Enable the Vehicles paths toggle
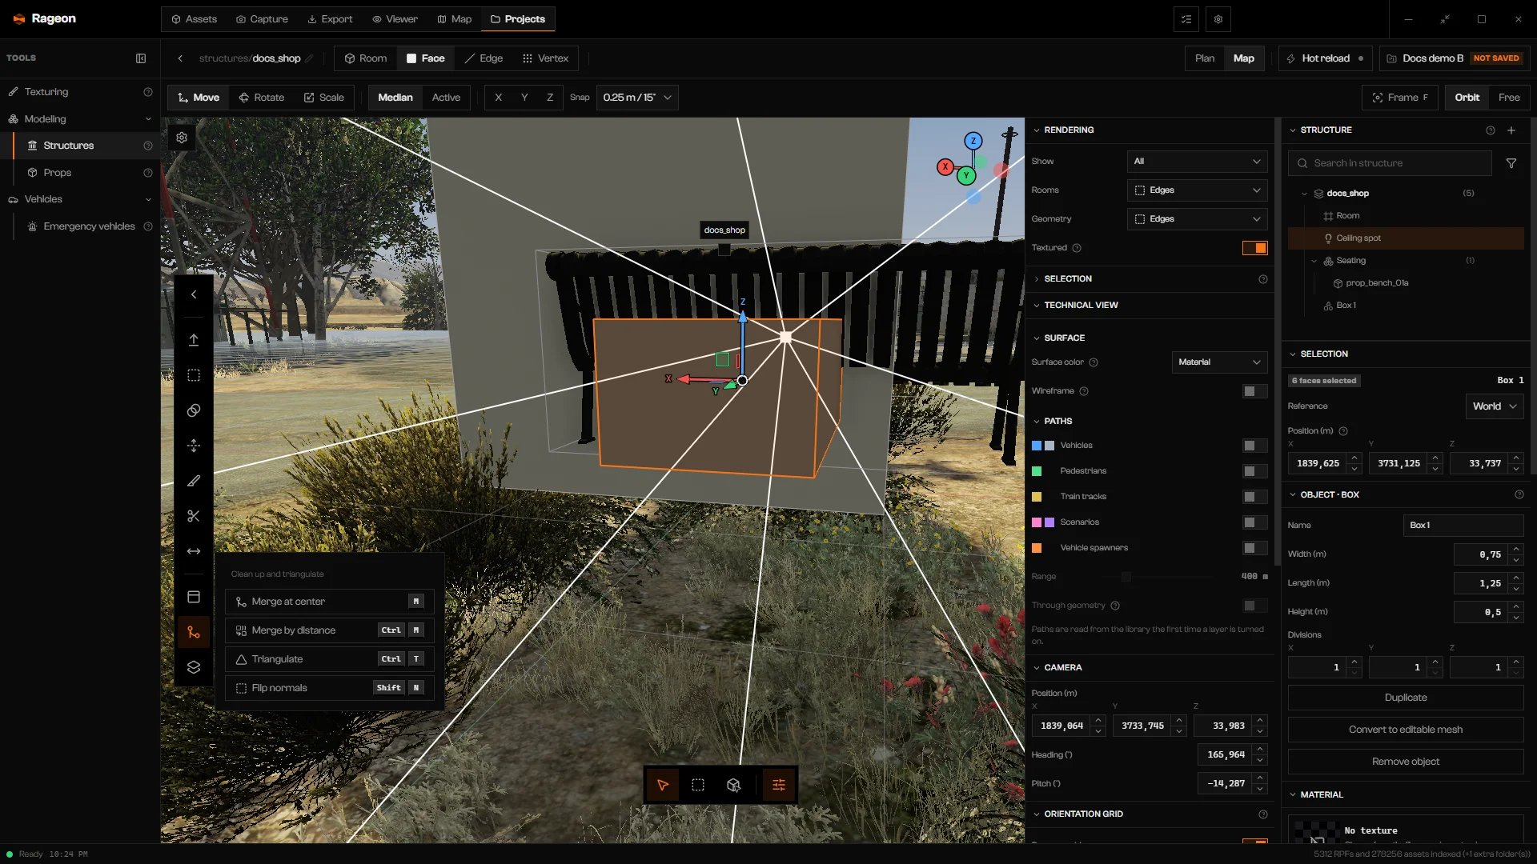Viewport: 1537px width, 864px height. point(1254,446)
